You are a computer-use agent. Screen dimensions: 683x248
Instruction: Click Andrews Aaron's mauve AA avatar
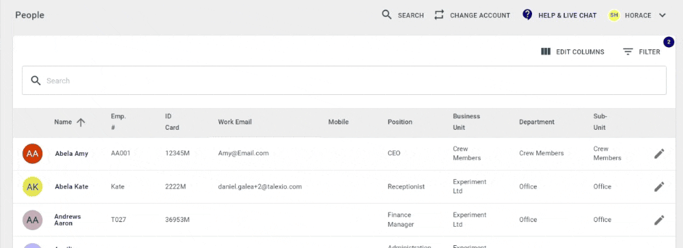(x=33, y=220)
